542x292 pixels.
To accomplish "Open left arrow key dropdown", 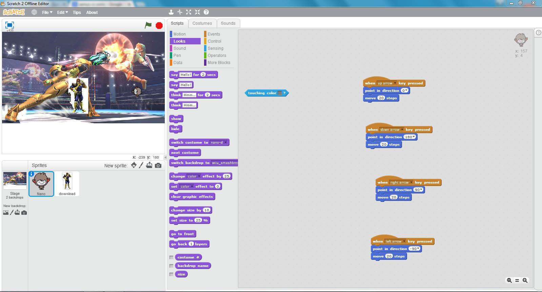I will click(x=395, y=242).
